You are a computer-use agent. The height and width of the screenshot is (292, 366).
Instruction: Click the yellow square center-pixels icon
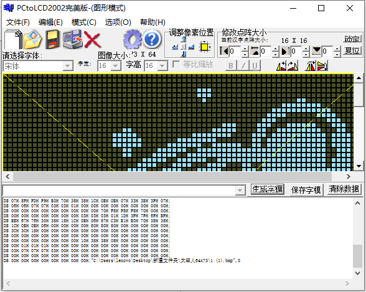point(205,47)
